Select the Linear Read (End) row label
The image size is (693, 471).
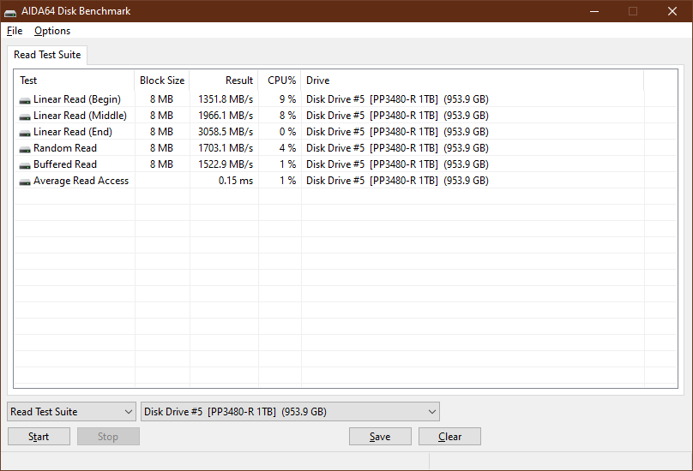[x=73, y=132]
